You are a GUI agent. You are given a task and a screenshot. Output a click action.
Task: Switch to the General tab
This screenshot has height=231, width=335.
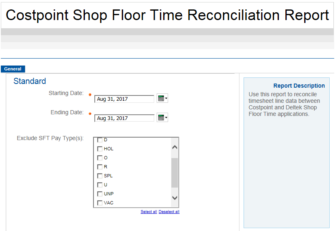(x=13, y=69)
